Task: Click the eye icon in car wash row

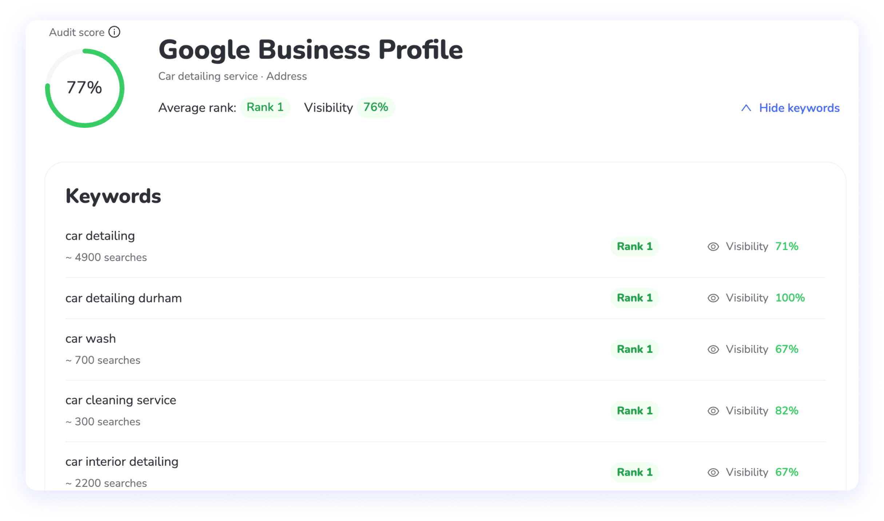Action: pos(713,349)
